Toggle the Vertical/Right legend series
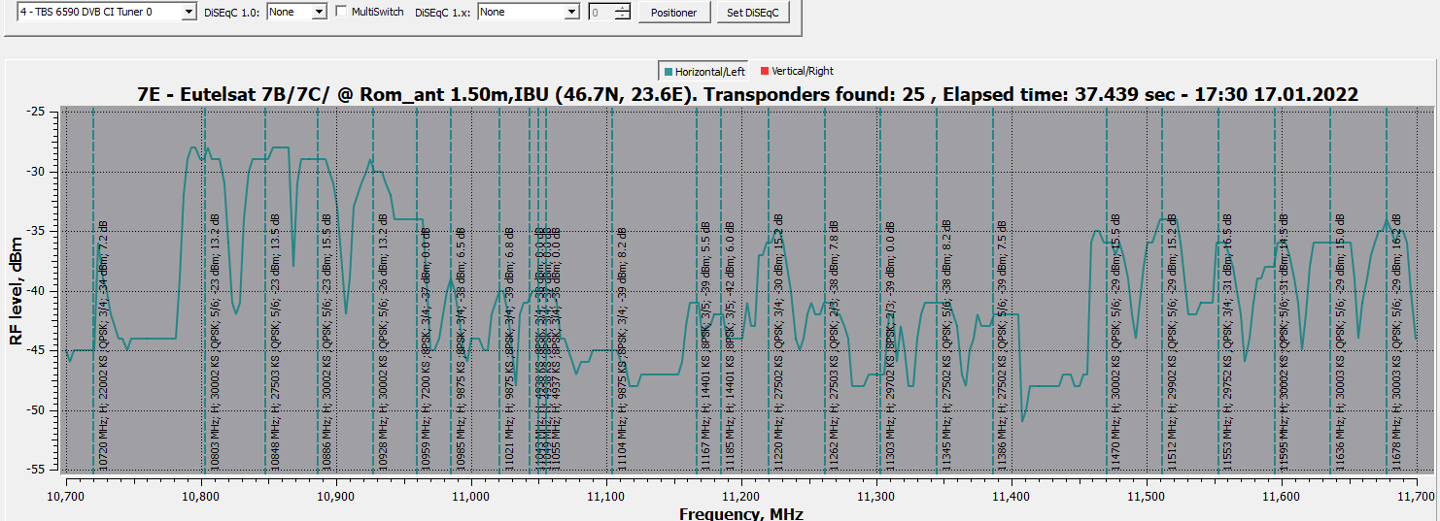This screenshot has height=521, width=1440. tap(797, 71)
